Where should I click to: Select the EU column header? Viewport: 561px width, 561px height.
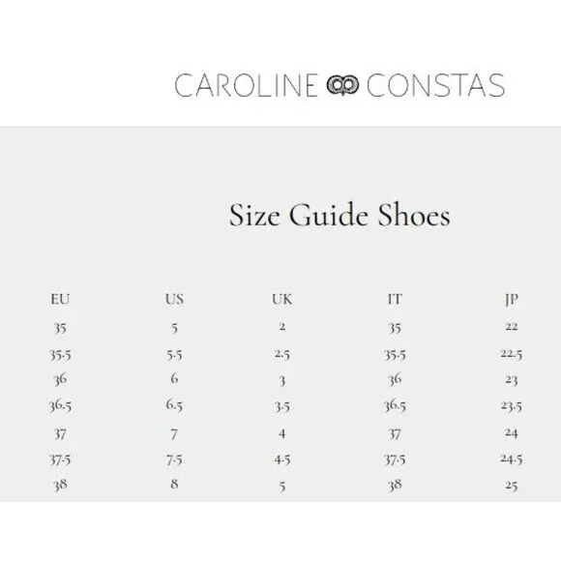60,299
